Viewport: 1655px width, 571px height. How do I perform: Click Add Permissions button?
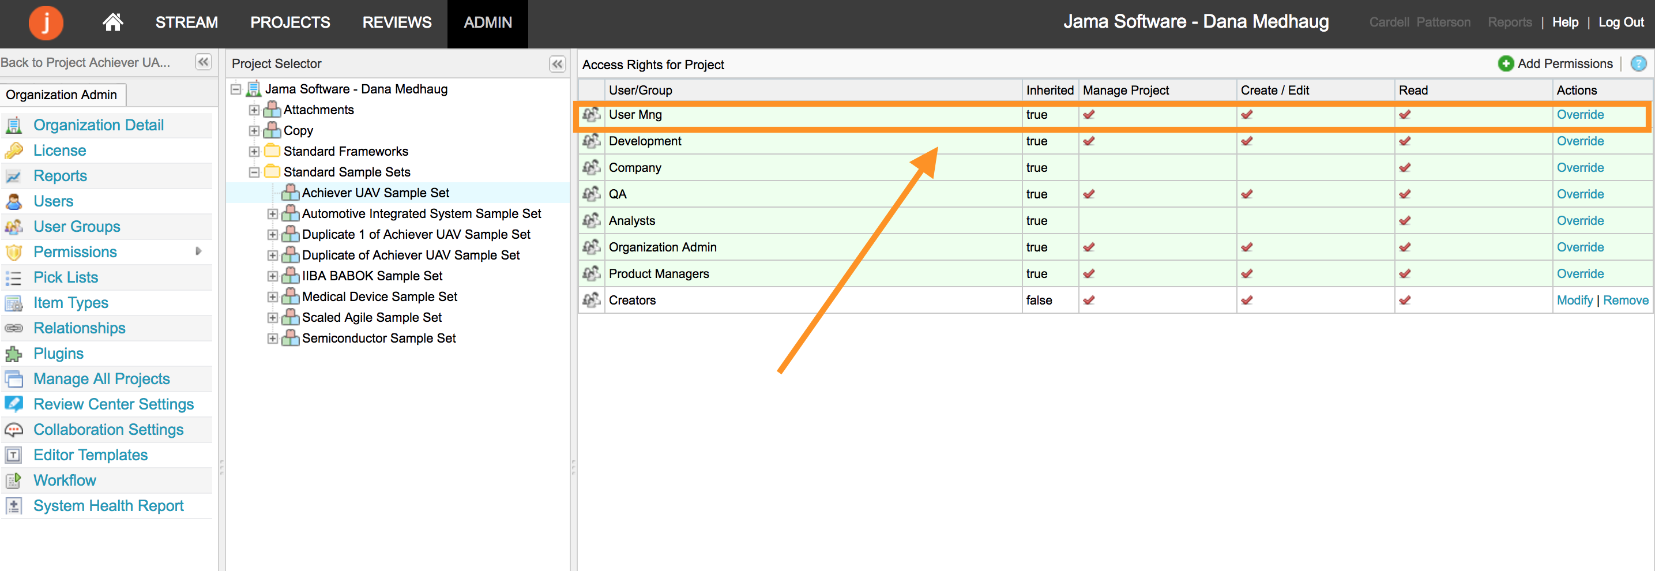point(1555,63)
